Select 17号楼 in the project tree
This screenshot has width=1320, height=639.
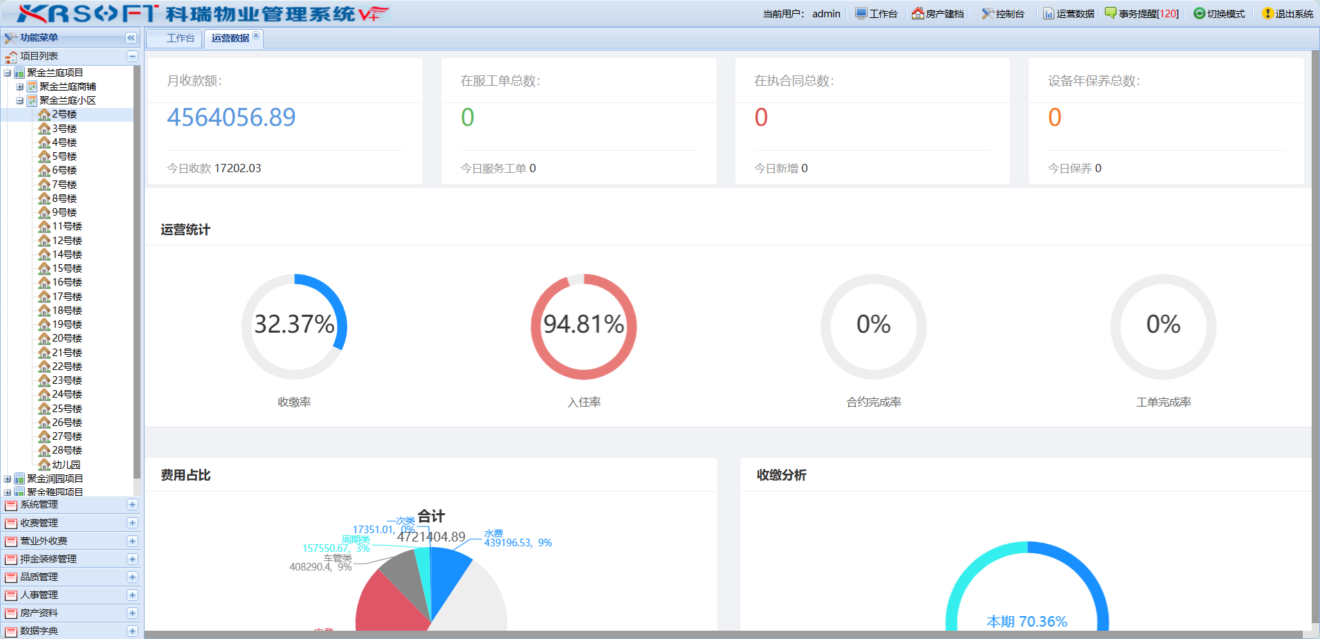coord(67,296)
